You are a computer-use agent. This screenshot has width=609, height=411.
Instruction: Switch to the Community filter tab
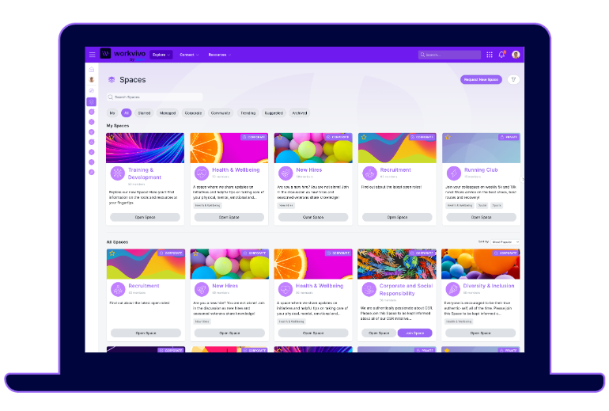click(221, 113)
